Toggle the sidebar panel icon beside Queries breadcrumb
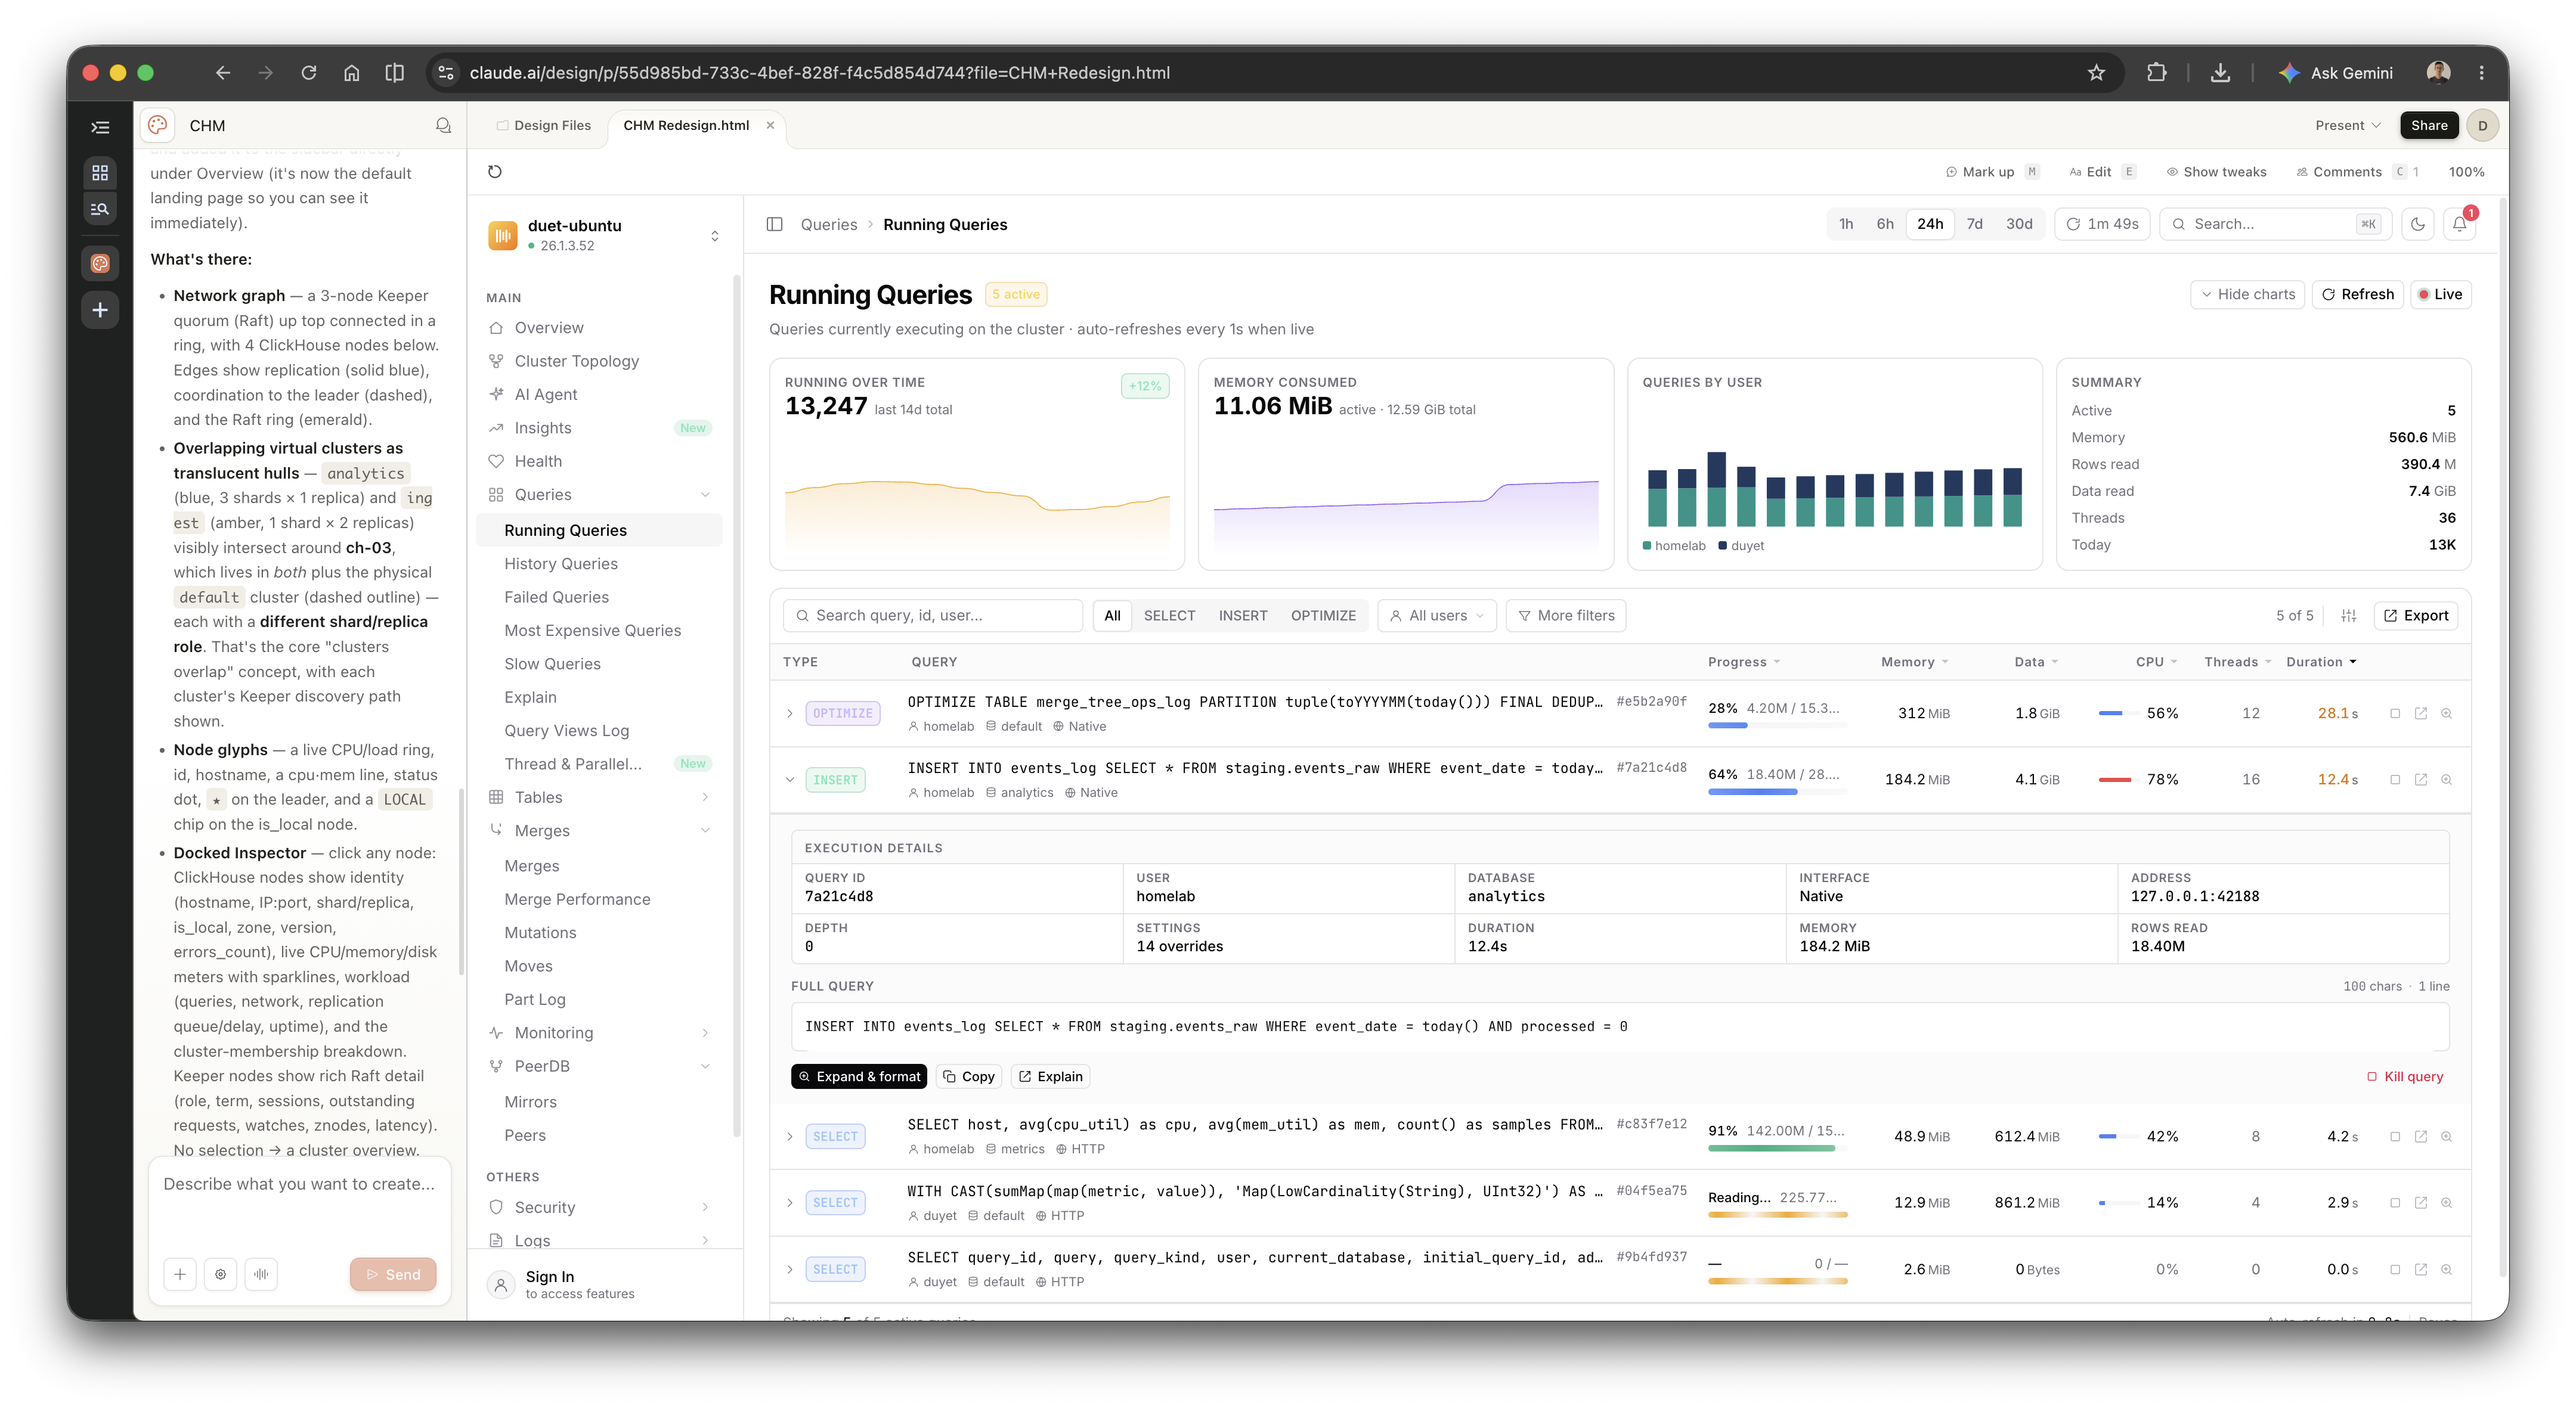Viewport: 2576px width, 1409px height. (x=774, y=224)
